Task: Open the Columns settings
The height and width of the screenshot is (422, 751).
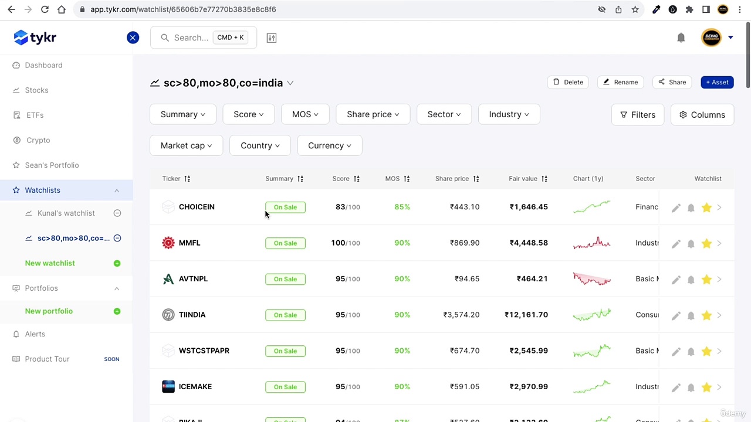Action: click(702, 115)
